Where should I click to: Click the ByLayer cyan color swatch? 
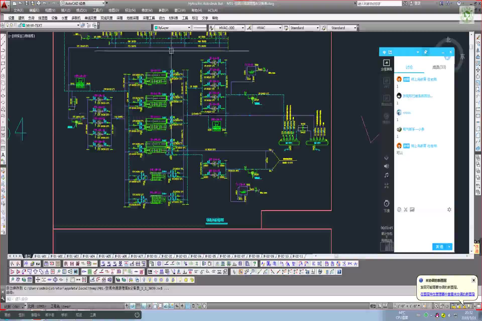156,28
